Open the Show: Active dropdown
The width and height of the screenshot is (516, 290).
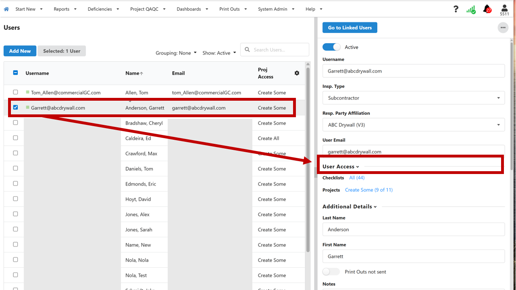219,53
